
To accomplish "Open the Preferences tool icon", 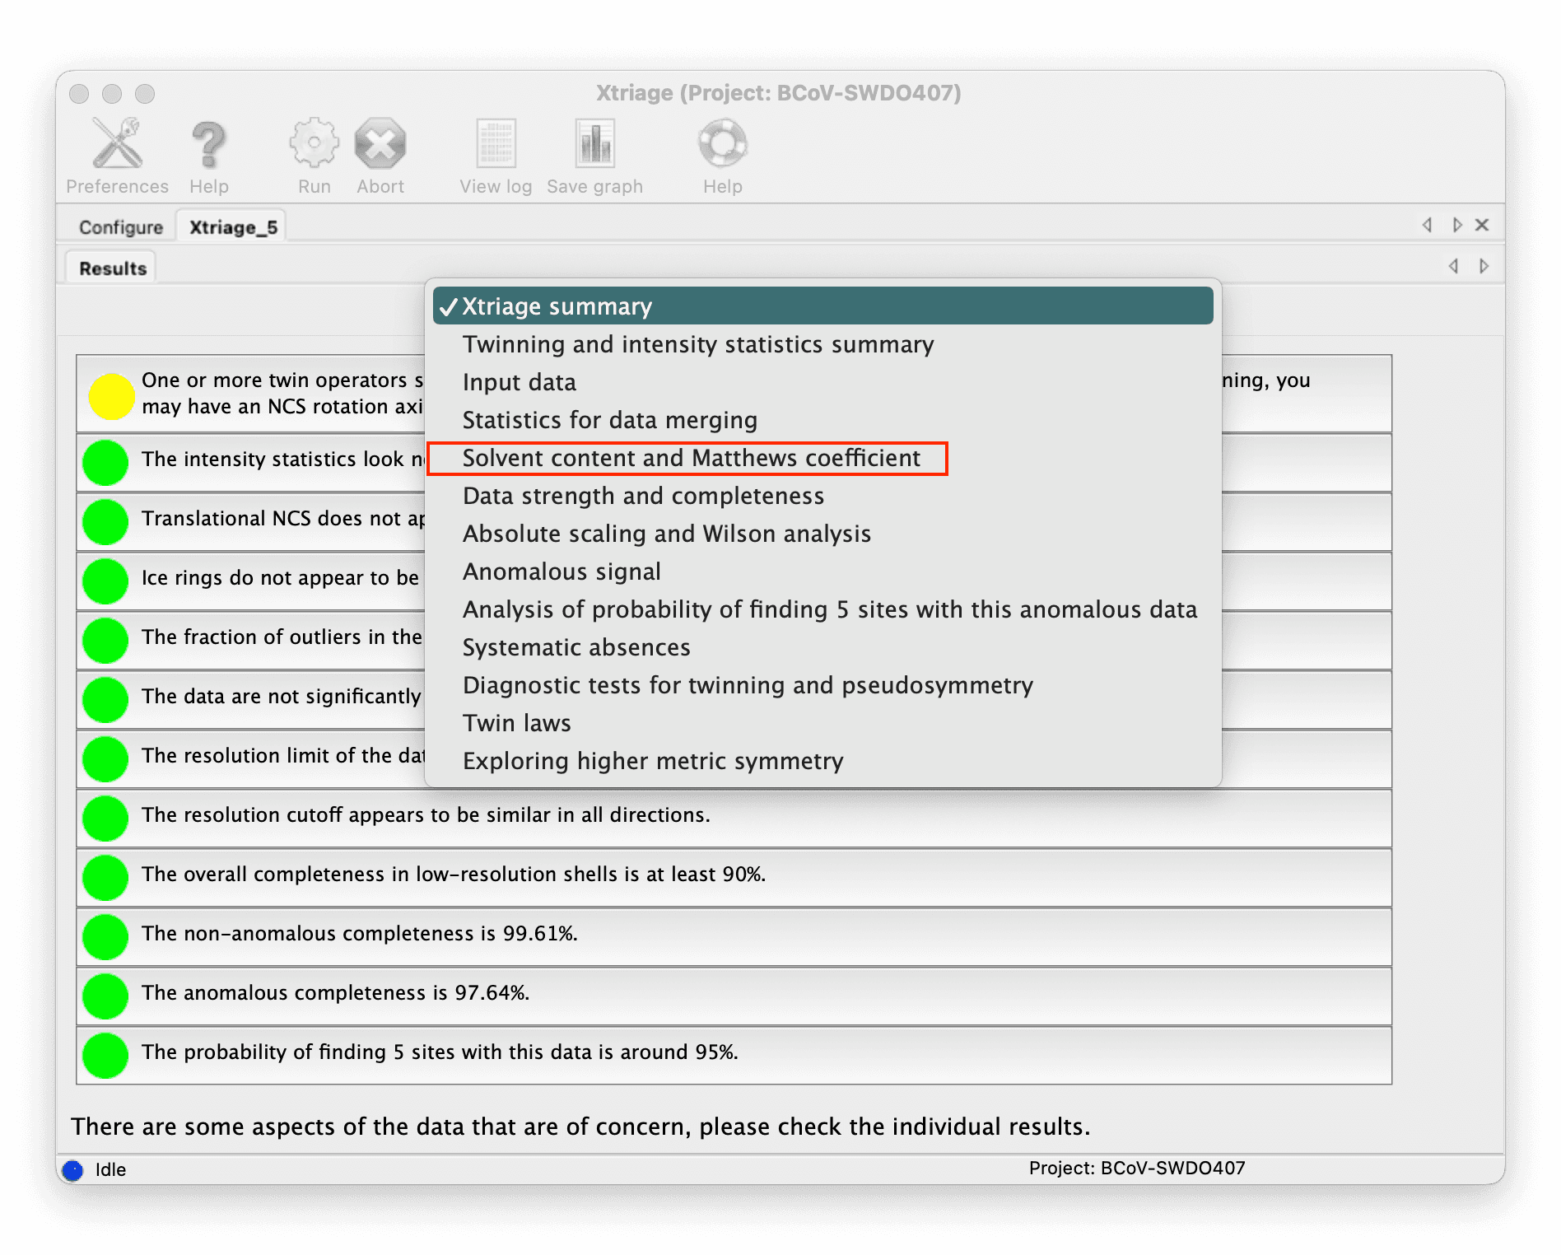I will coord(117,143).
